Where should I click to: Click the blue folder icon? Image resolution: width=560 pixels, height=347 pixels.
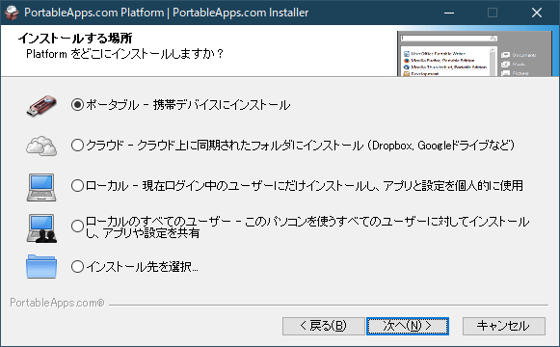[x=41, y=266]
